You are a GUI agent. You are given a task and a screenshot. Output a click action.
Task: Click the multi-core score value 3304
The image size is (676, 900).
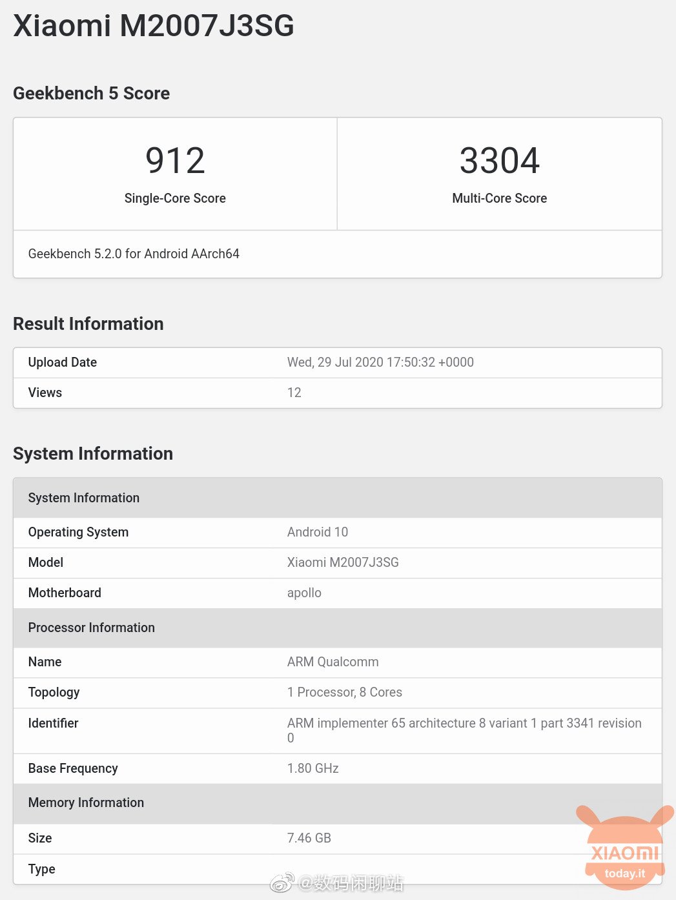coord(500,160)
